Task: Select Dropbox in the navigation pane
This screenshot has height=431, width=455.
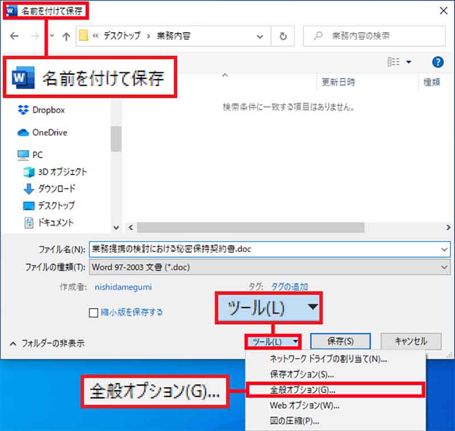Action: click(x=48, y=110)
